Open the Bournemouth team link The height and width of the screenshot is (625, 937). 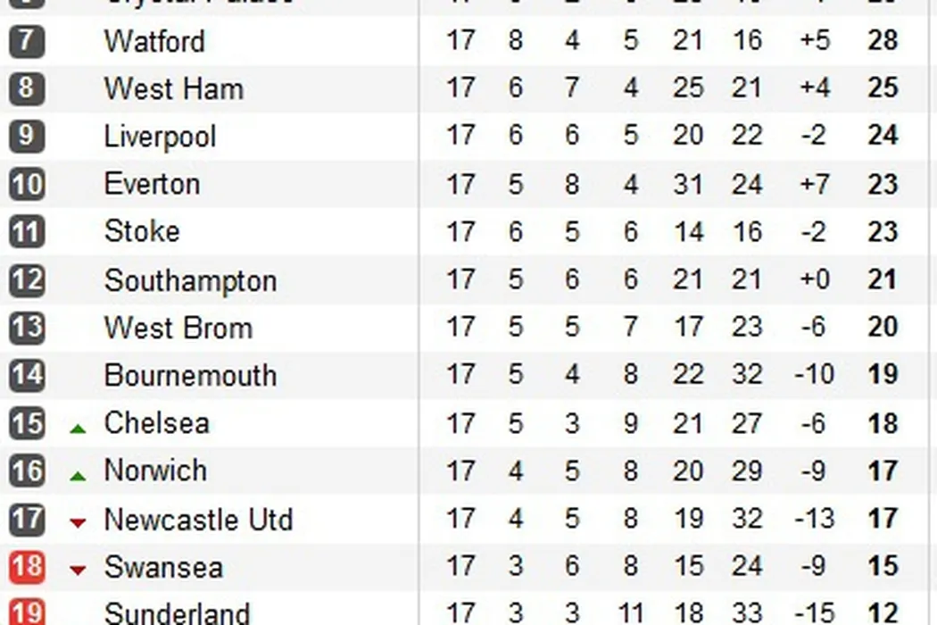point(190,375)
